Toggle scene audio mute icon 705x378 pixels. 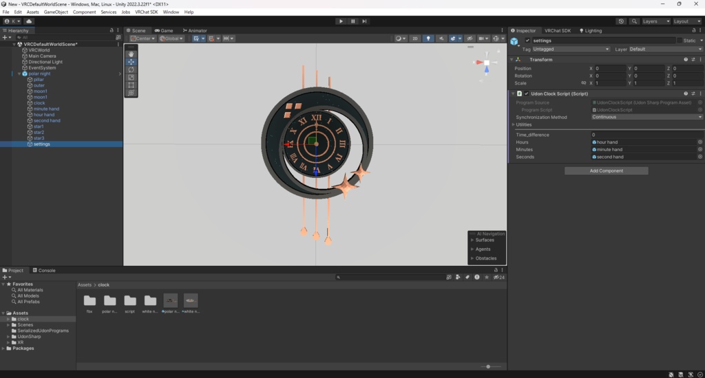[x=441, y=38]
